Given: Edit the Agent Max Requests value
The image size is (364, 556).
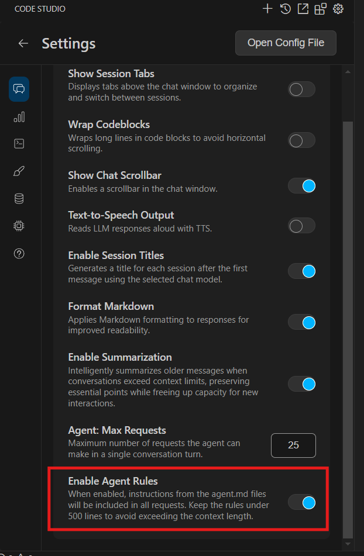Looking at the screenshot, I should pos(293,445).
